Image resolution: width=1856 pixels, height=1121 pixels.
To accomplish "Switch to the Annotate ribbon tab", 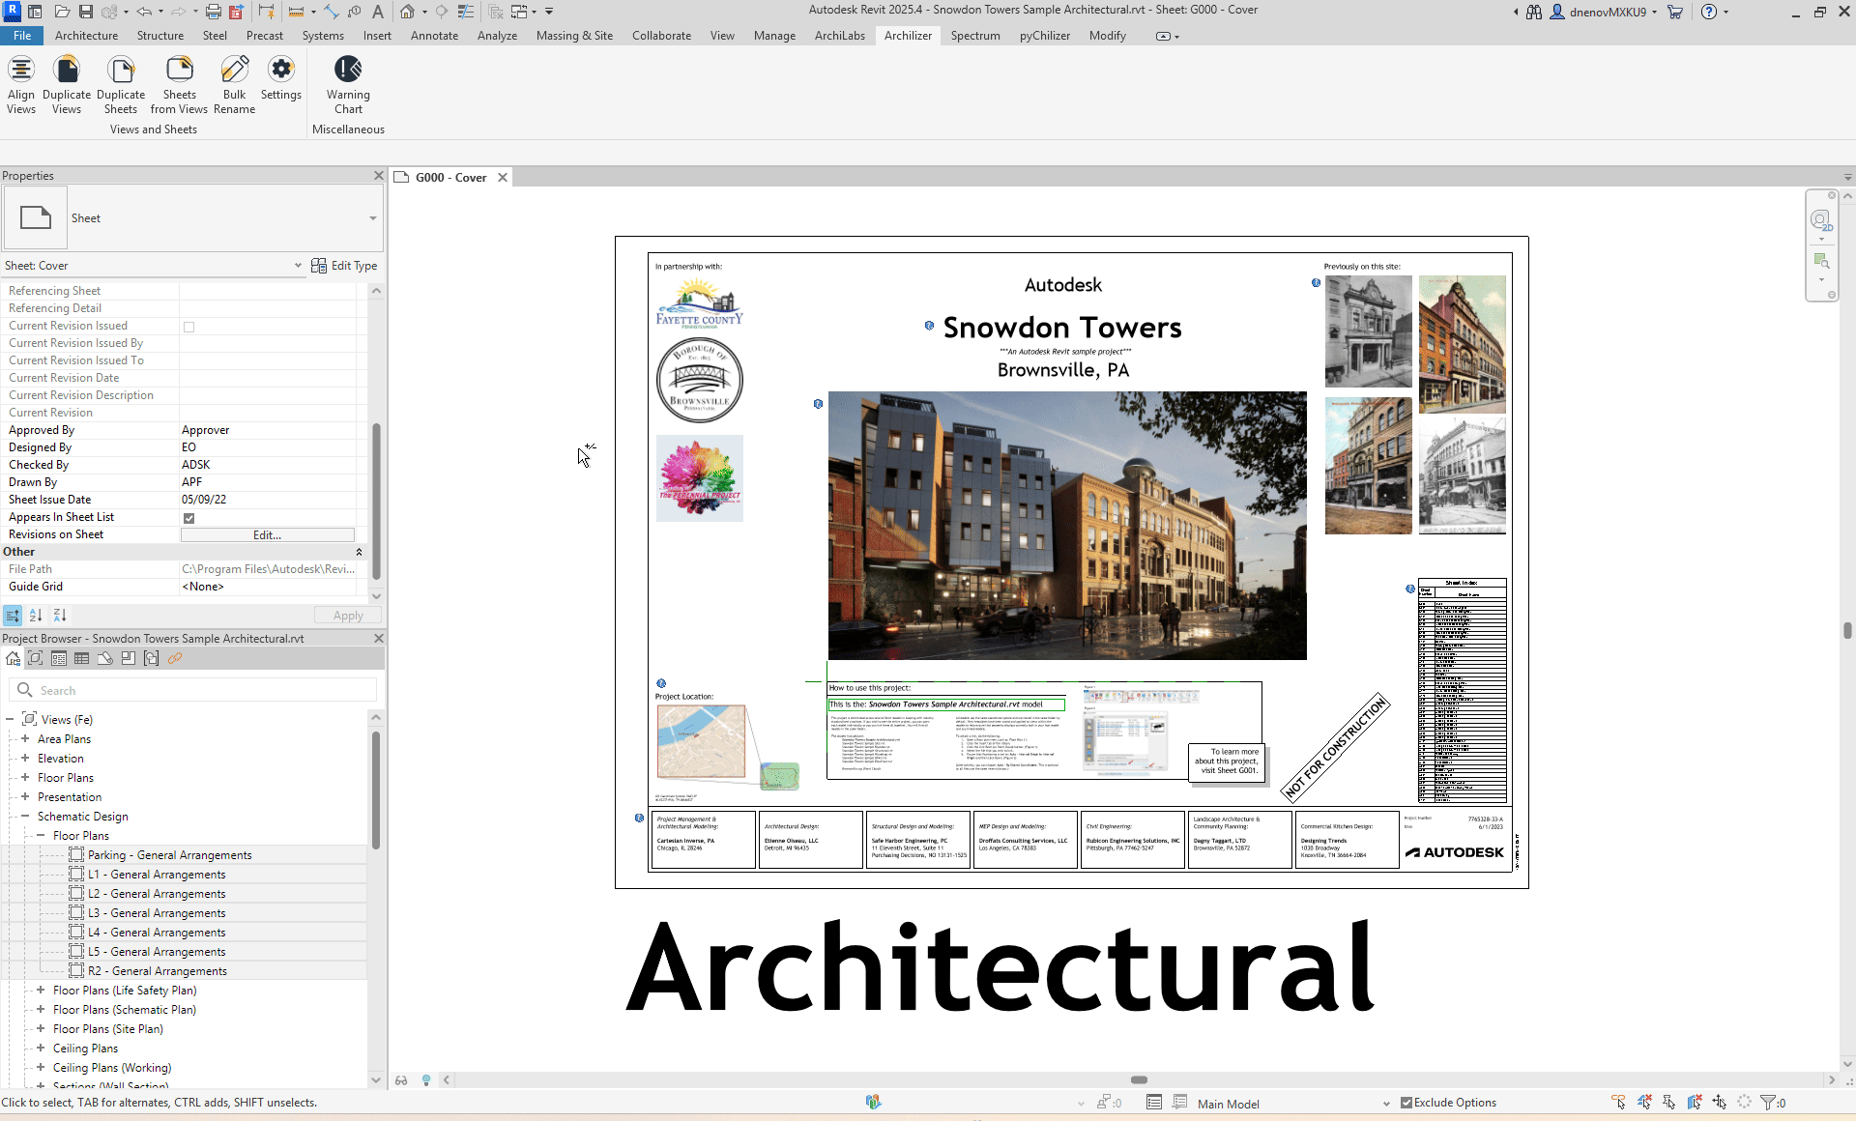I will pos(434,36).
